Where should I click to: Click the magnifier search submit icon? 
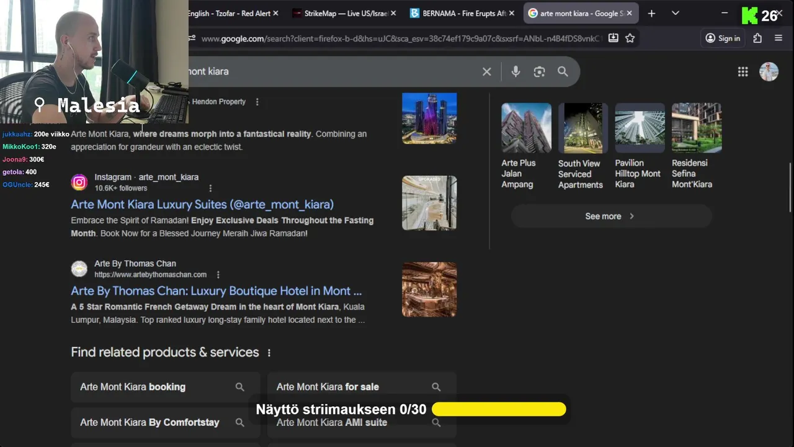coord(563,71)
